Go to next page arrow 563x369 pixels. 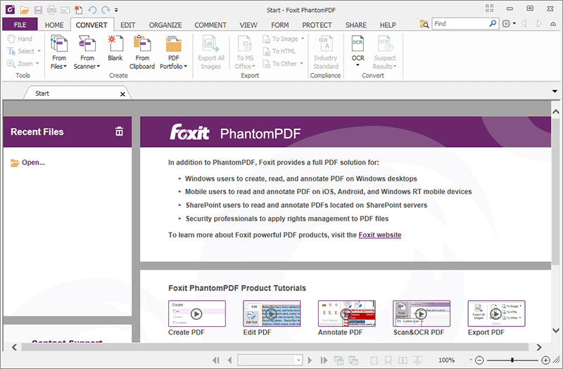point(310,360)
